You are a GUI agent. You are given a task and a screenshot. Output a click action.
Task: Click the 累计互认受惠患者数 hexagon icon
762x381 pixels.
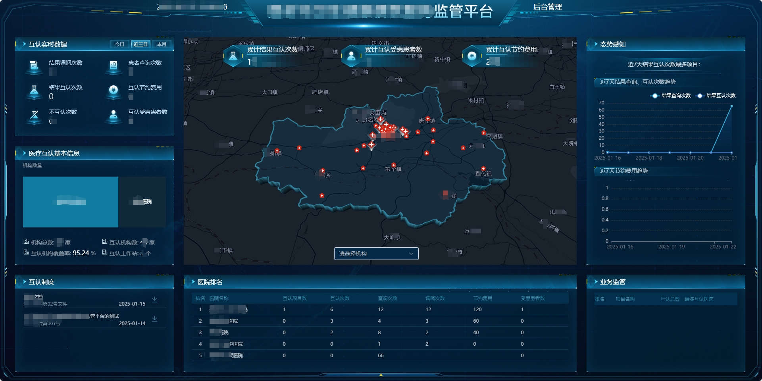coord(351,56)
